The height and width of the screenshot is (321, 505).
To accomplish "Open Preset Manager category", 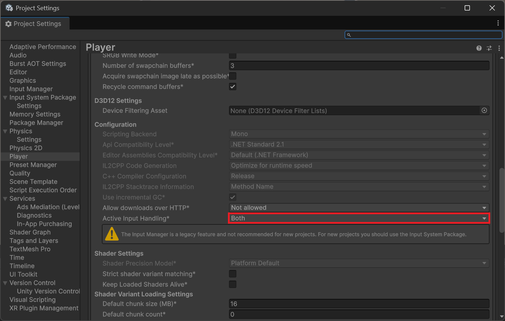I will [33, 165].
